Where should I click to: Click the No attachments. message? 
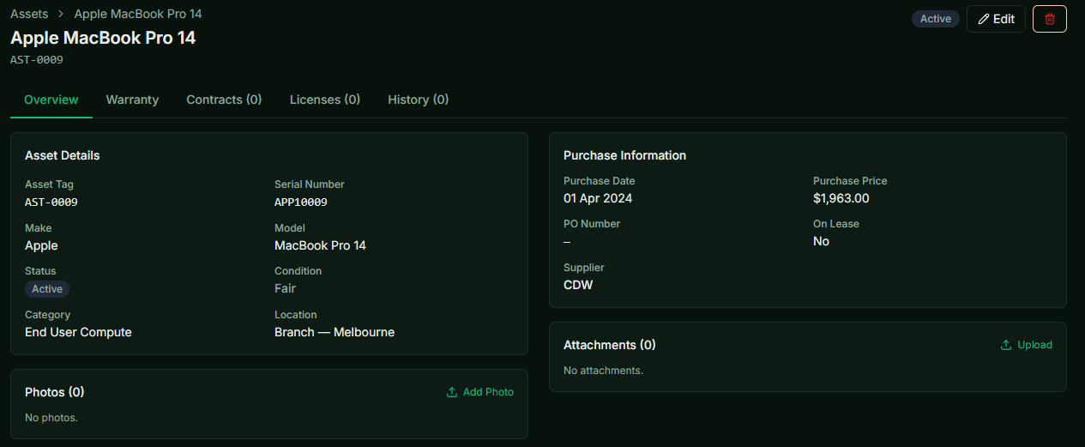603,371
